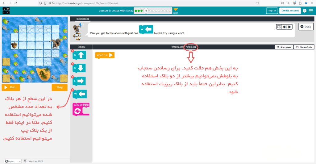Click 'Lesson 6: Loops with Scrat' title
The image size is (316, 164).
(x=116, y=11)
